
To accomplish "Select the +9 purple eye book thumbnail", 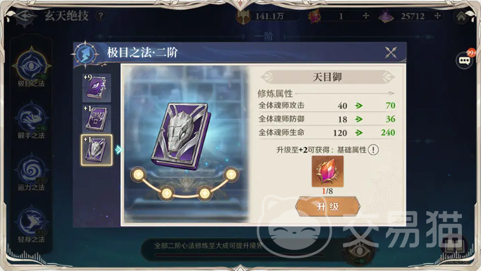I will [97, 88].
